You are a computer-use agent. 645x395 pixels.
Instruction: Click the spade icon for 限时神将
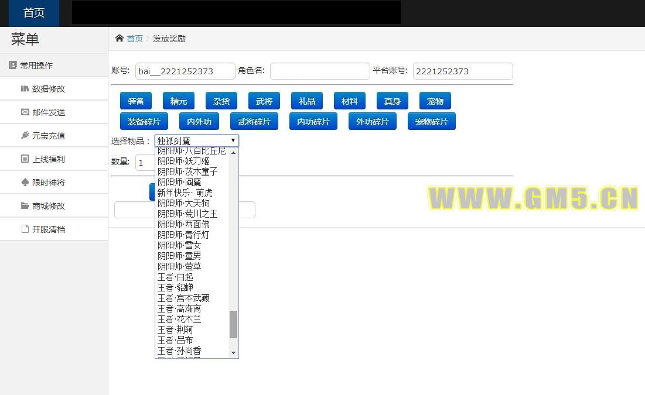25,183
